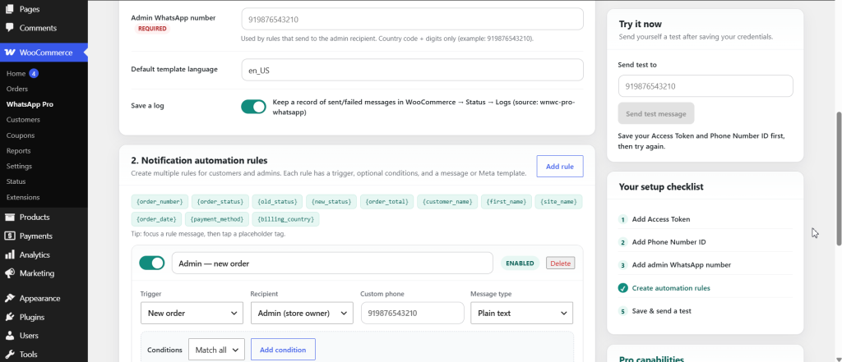This screenshot has height=362, width=842.
Task: Click step 5 number badge in checklist
Action: pos(623,311)
